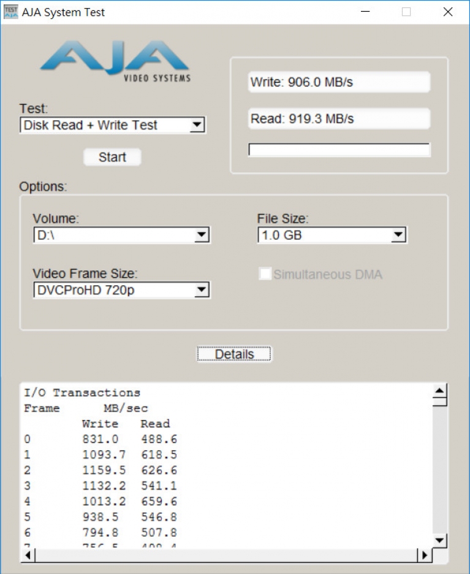This screenshot has width=470, height=574.
Task: Open the Test type dropdown
Action: 113,125
